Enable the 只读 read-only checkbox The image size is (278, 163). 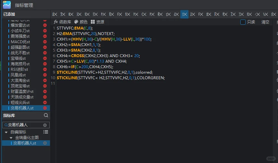pos(243,22)
